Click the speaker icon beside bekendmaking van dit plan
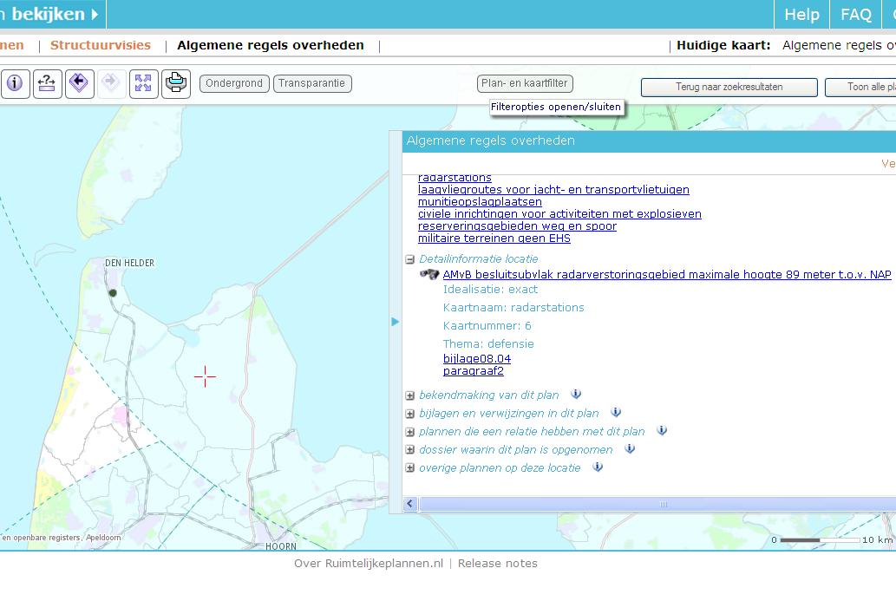Image resolution: width=896 pixels, height=601 pixels. 575,395
